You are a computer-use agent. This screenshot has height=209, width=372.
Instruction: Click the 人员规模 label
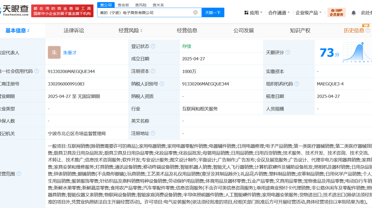pyautogui.click(x=275, y=109)
